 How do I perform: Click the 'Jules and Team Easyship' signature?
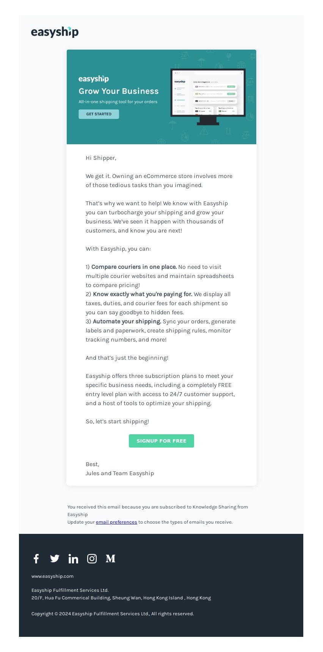pyautogui.click(x=120, y=473)
